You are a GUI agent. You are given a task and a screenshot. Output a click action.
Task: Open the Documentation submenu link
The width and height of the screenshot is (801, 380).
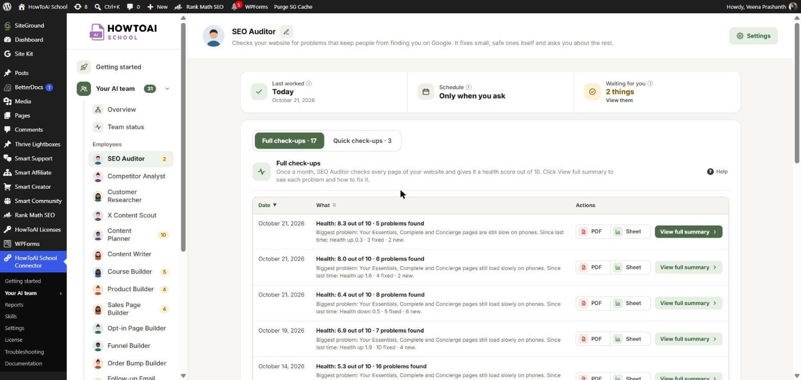(23, 364)
